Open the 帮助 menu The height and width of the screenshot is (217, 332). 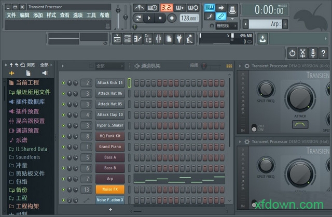(104, 16)
